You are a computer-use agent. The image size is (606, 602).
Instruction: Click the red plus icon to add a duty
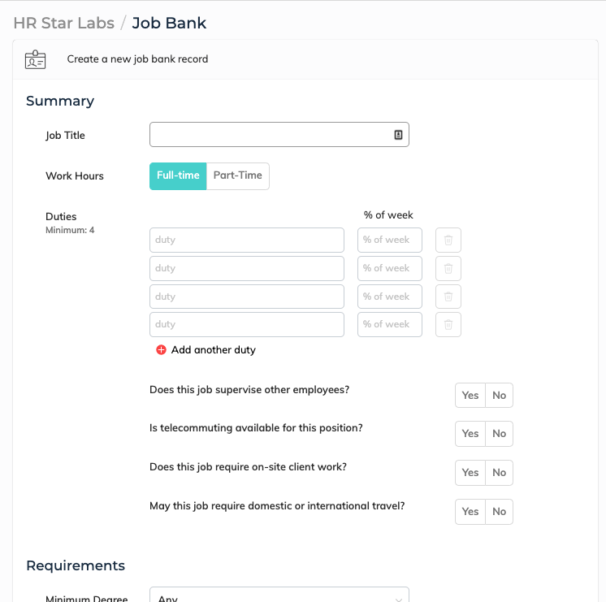point(161,350)
